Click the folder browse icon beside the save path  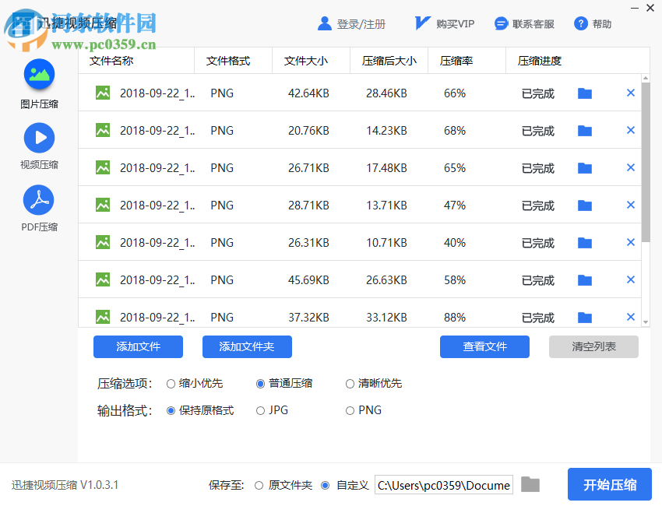tap(530, 484)
